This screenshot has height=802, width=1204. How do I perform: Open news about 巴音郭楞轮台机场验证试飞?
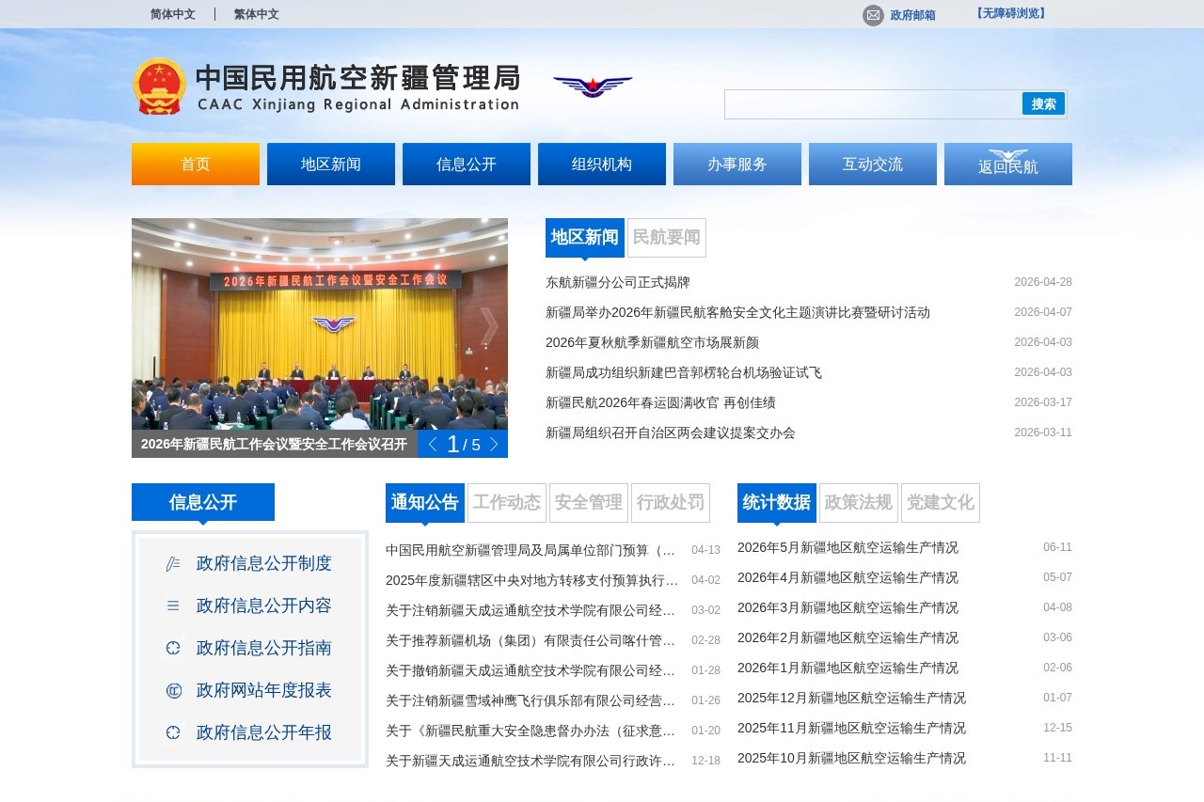click(684, 372)
